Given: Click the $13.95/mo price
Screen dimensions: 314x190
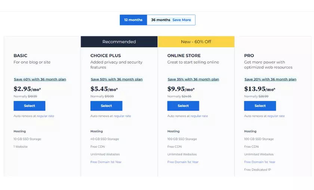Looking at the screenshot, I should pyautogui.click(x=260, y=89).
